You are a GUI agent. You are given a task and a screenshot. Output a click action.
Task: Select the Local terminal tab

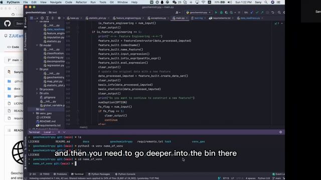[47, 132]
